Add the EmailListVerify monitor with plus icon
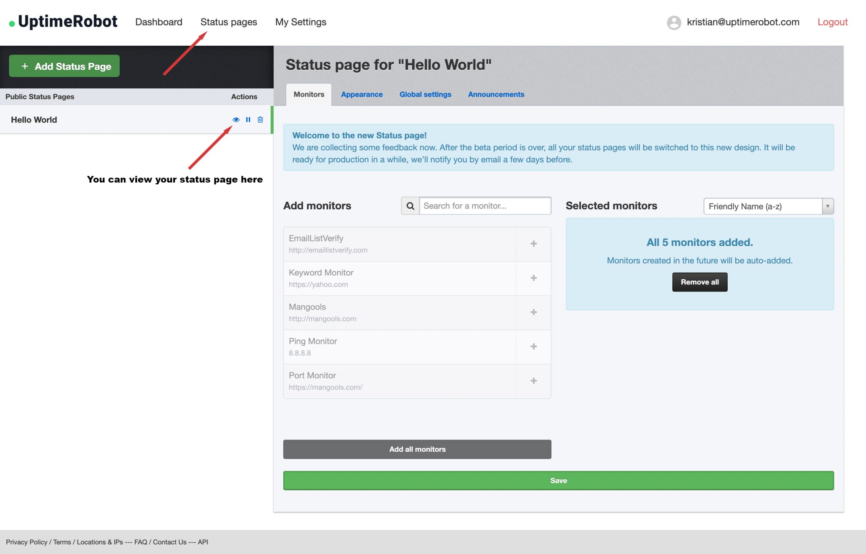 [x=534, y=243]
